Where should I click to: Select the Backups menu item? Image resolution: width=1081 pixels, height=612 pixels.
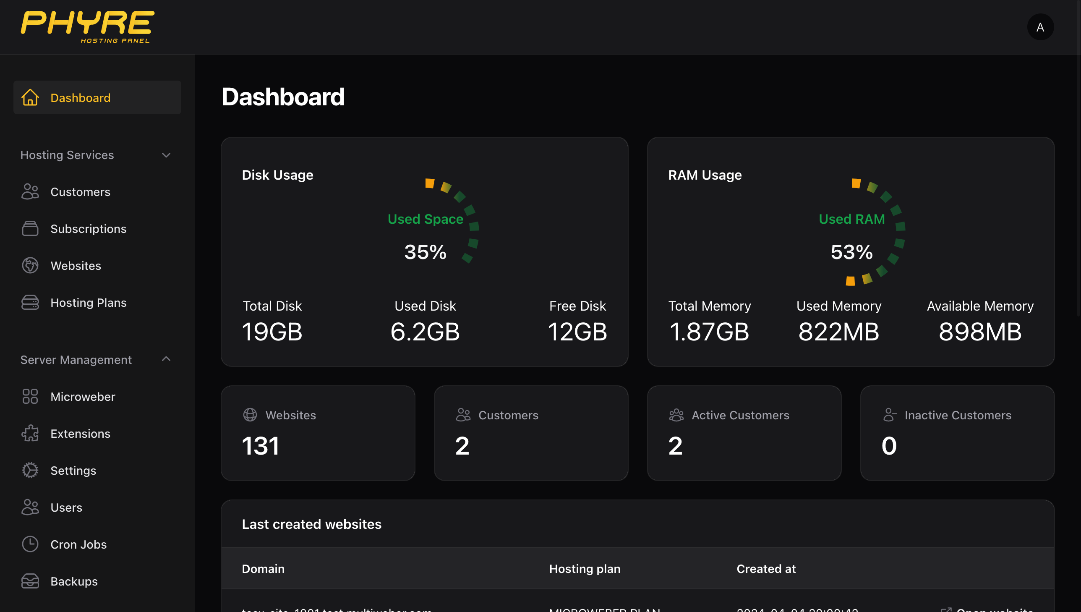click(x=73, y=581)
